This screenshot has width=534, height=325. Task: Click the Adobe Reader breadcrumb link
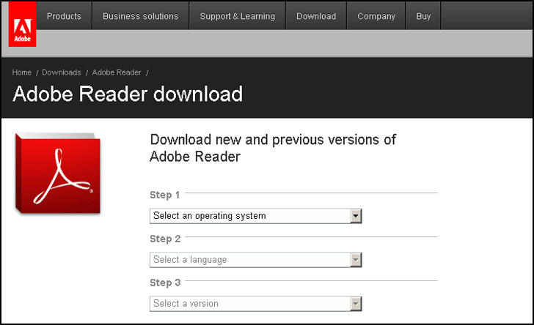[x=117, y=72]
